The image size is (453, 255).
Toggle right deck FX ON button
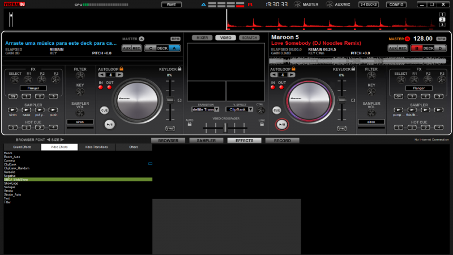point(399,96)
